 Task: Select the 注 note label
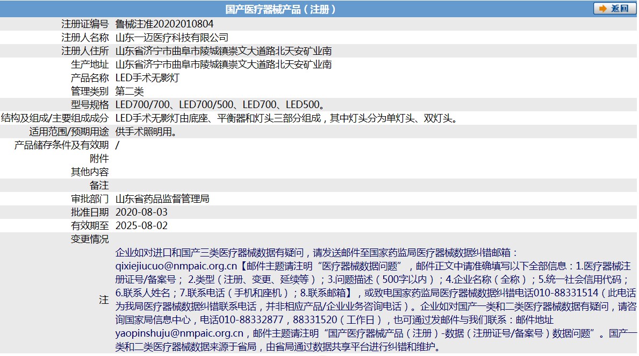(x=104, y=300)
